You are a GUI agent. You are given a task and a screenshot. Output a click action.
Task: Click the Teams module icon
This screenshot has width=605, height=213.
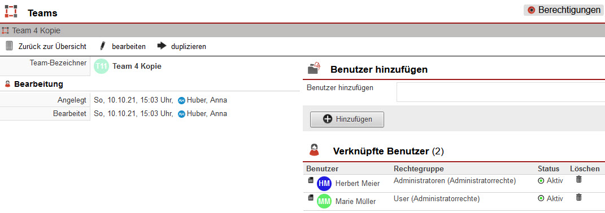click(11, 11)
